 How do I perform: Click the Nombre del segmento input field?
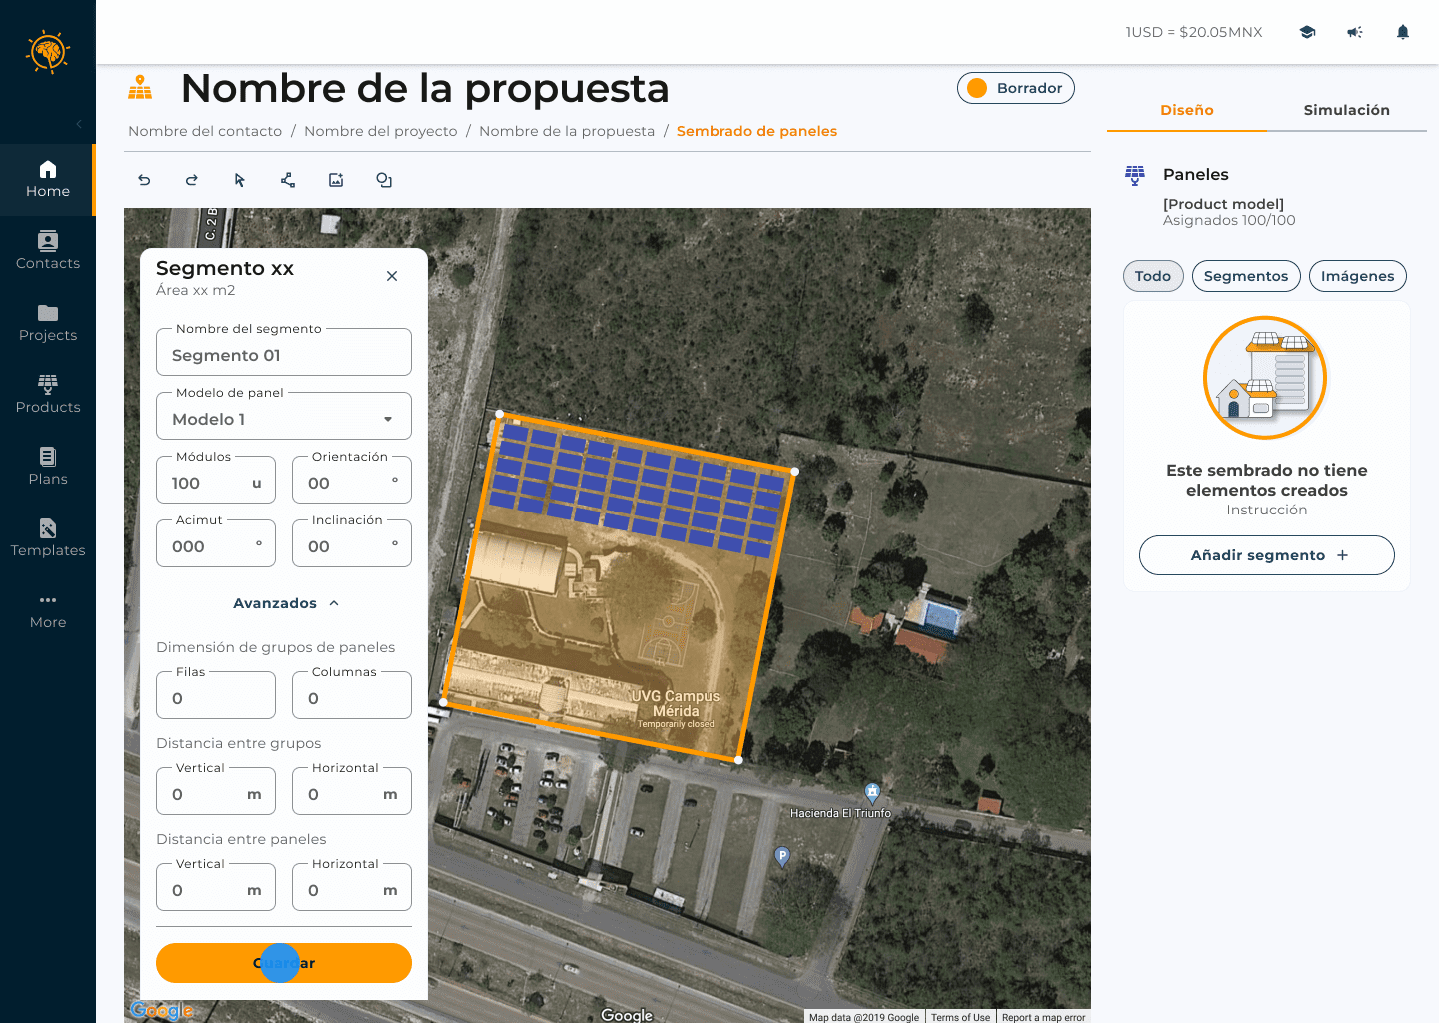[284, 355]
